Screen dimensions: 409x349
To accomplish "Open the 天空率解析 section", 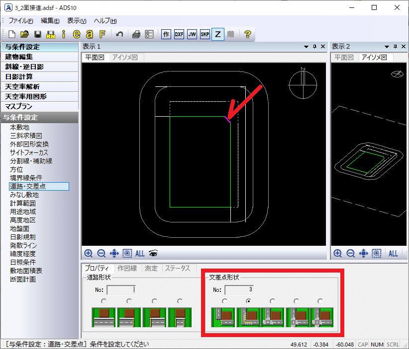I will point(40,86).
